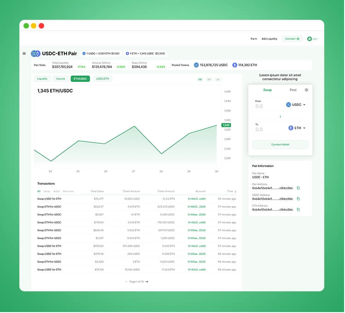Screen dimensions: 345x313
Task: Click the Page 1 of 10 label
Action: (x=137, y=282)
